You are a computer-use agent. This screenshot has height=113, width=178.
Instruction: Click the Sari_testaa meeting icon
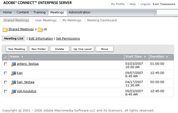point(13,82)
